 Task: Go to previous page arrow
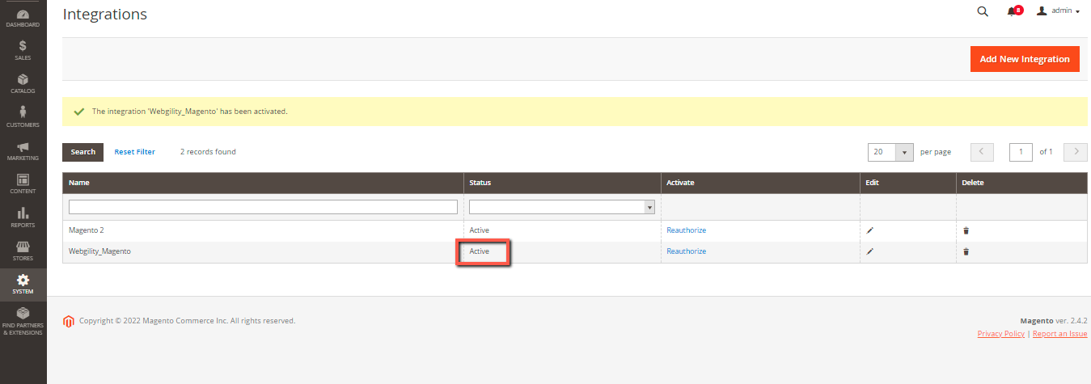(x=982, y=152)
